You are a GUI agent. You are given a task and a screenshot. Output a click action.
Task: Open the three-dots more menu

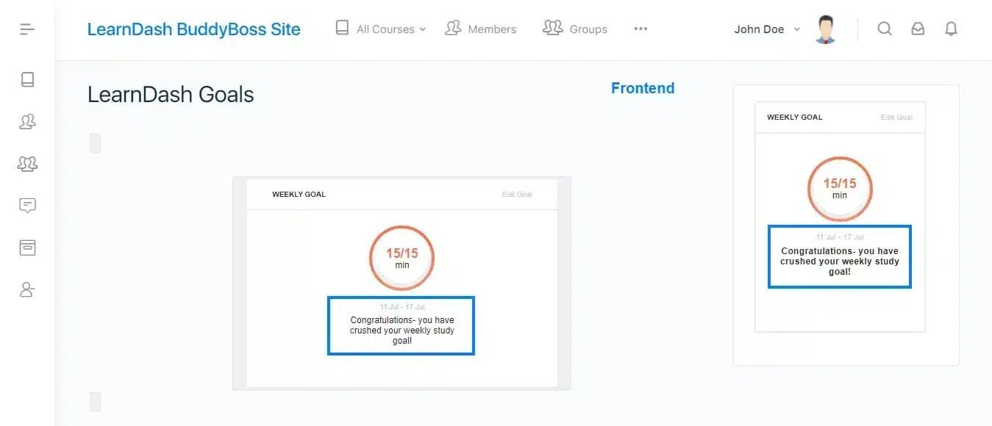[640, 29]
